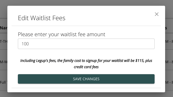
Task: Click the 'credit card fees' note line
Action: point(86,67)
